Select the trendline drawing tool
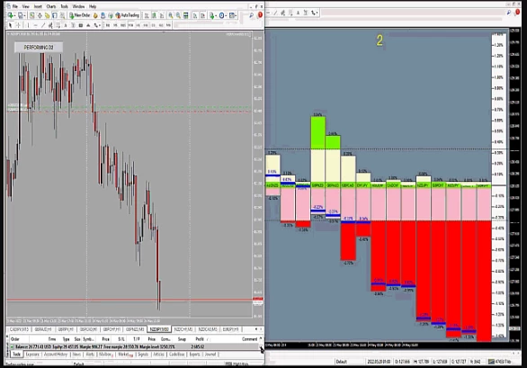Screen dimensions: 527x368 (x=43, y=25)
